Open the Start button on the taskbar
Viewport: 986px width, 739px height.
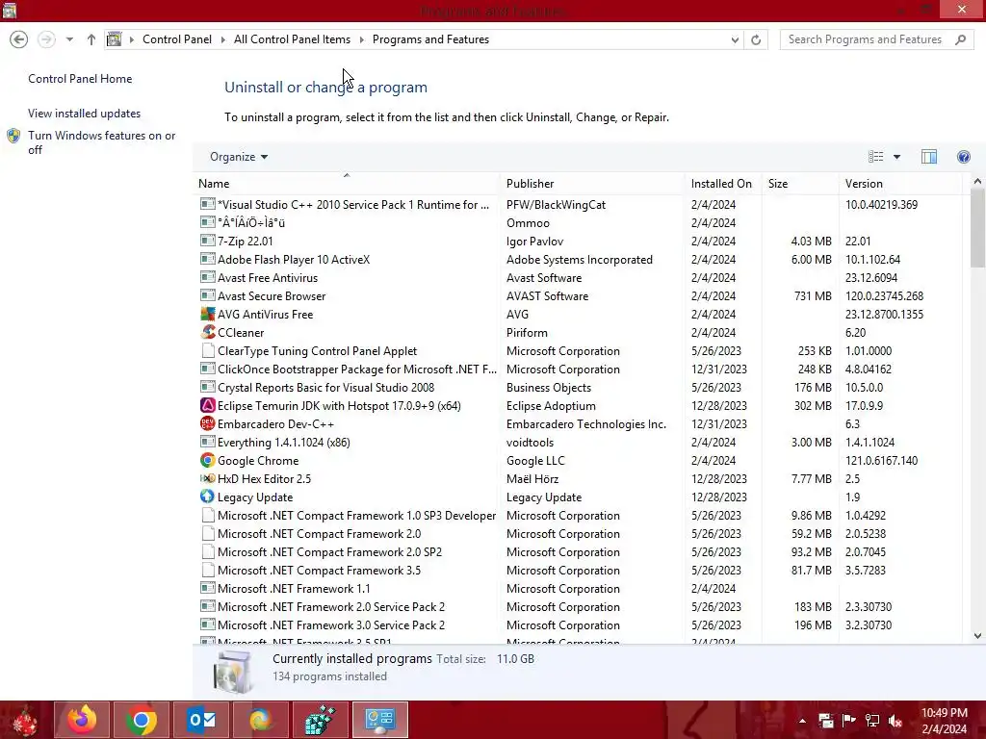[x=25, y=720]
